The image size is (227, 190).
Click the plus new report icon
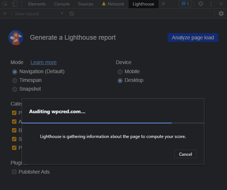(5, 13)
